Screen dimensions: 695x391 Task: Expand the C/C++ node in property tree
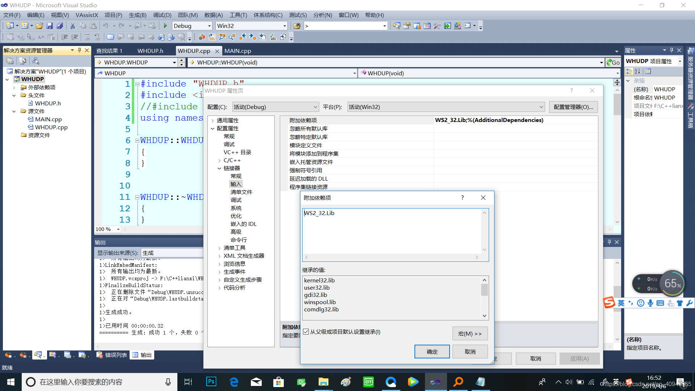pos(219,160)
